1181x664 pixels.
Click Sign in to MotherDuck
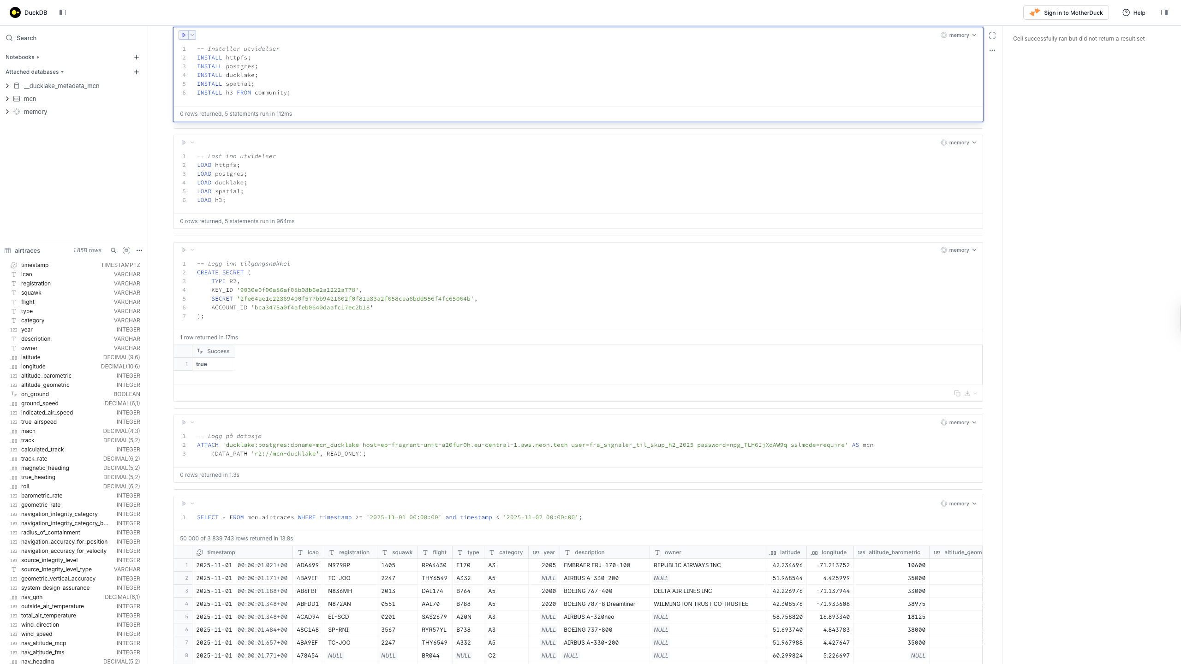coord(1066,12)
